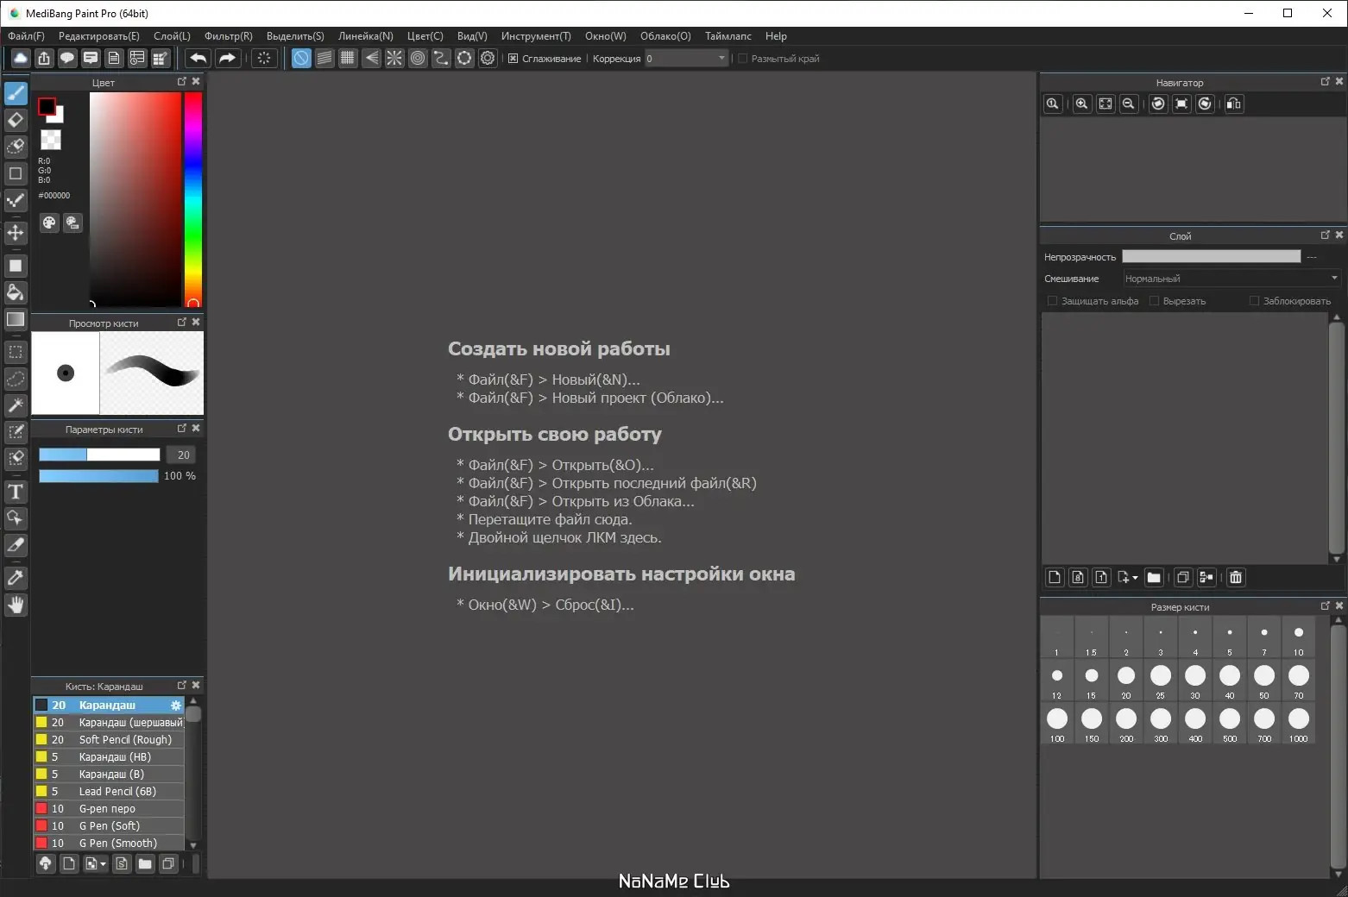This screenshot has width=1348, height=897.
Task: Choose the Move tool
Action: point(16,233)
